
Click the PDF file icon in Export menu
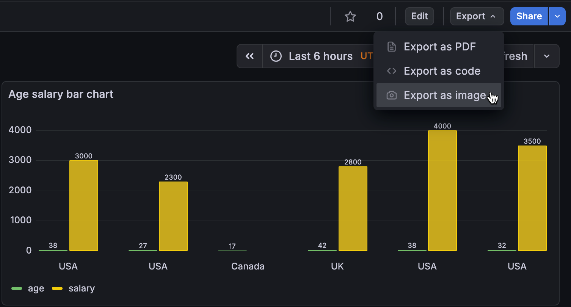[391, 46]
